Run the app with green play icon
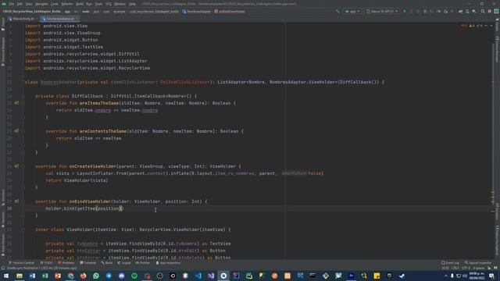500x281 pixels. click(x=405, y=12)
